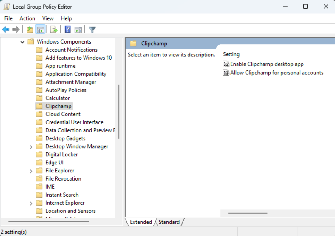Open the Action menu
335x236 pixels.
coord(27,18)
